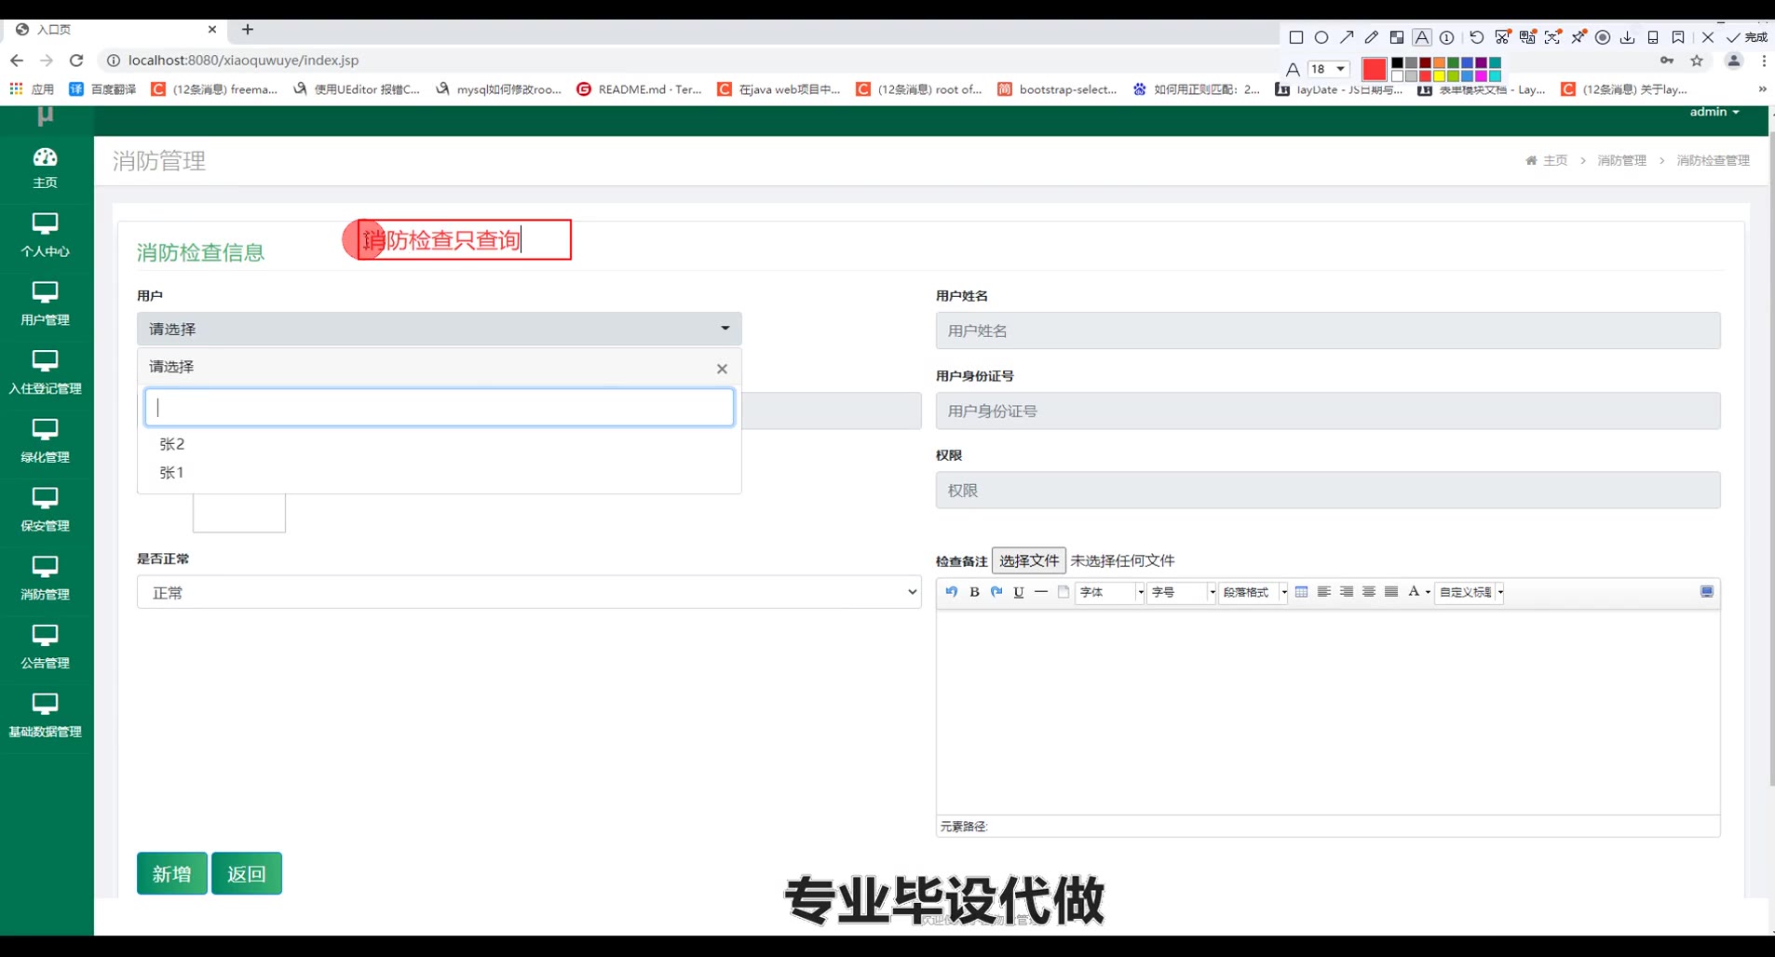This screenshot has height=957, width=1775.
Task: Go to 主页 in the sidebar
Action: (45, 168)
